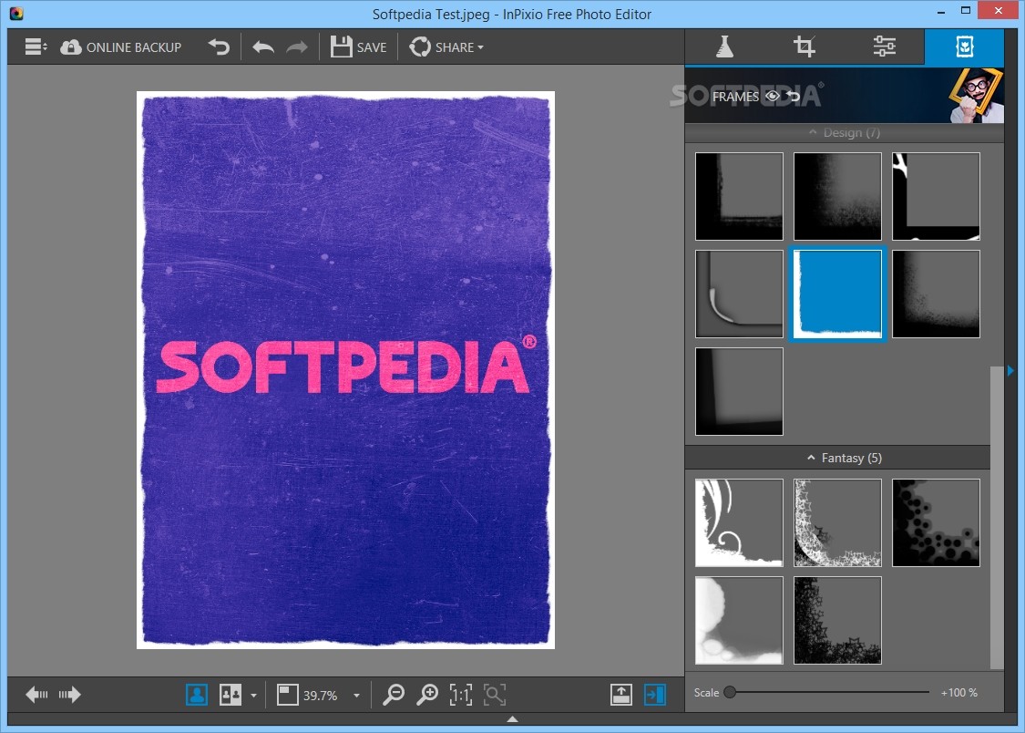1025x733 pixels.
Task: Open the SHARE dropdown menu
Action: tap(446, 47)
